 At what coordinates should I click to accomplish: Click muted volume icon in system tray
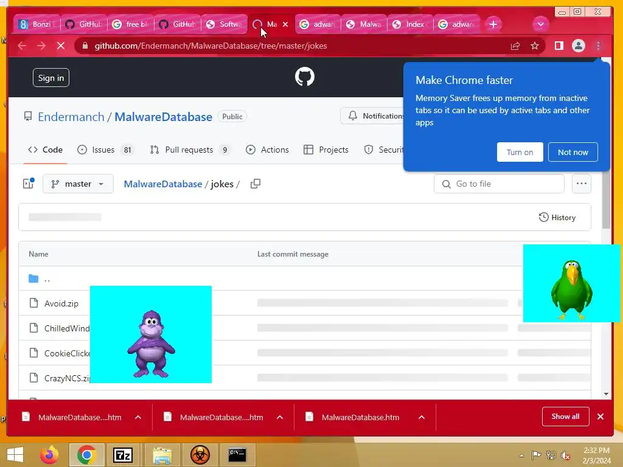[565, 455]
